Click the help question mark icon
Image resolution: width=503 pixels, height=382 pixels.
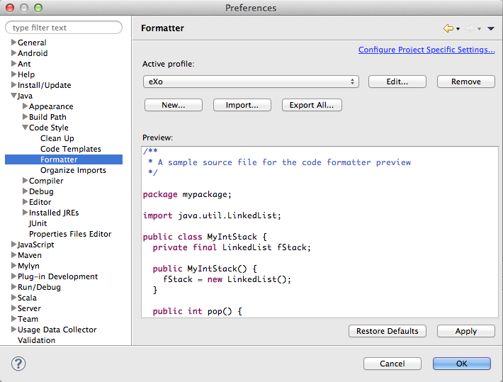click(x=18, y=364)
